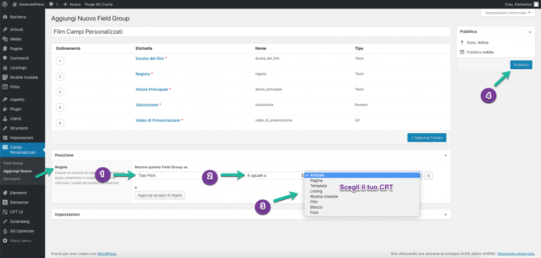This screenshot has height=258, width=541.
Task: Open the comments bubble in admin bar
Action: pos(53,4)
